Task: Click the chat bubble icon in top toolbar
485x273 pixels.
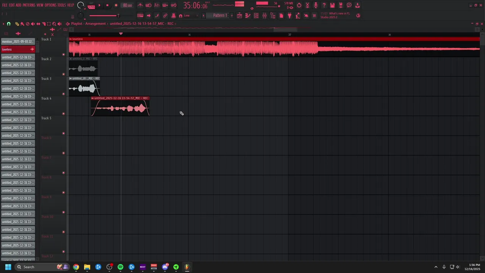Action: click(x=349, y=5)
